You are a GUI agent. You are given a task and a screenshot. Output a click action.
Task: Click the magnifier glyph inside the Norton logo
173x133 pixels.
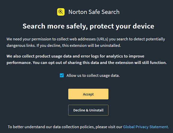pyautogui.click(x=61, y=12)
